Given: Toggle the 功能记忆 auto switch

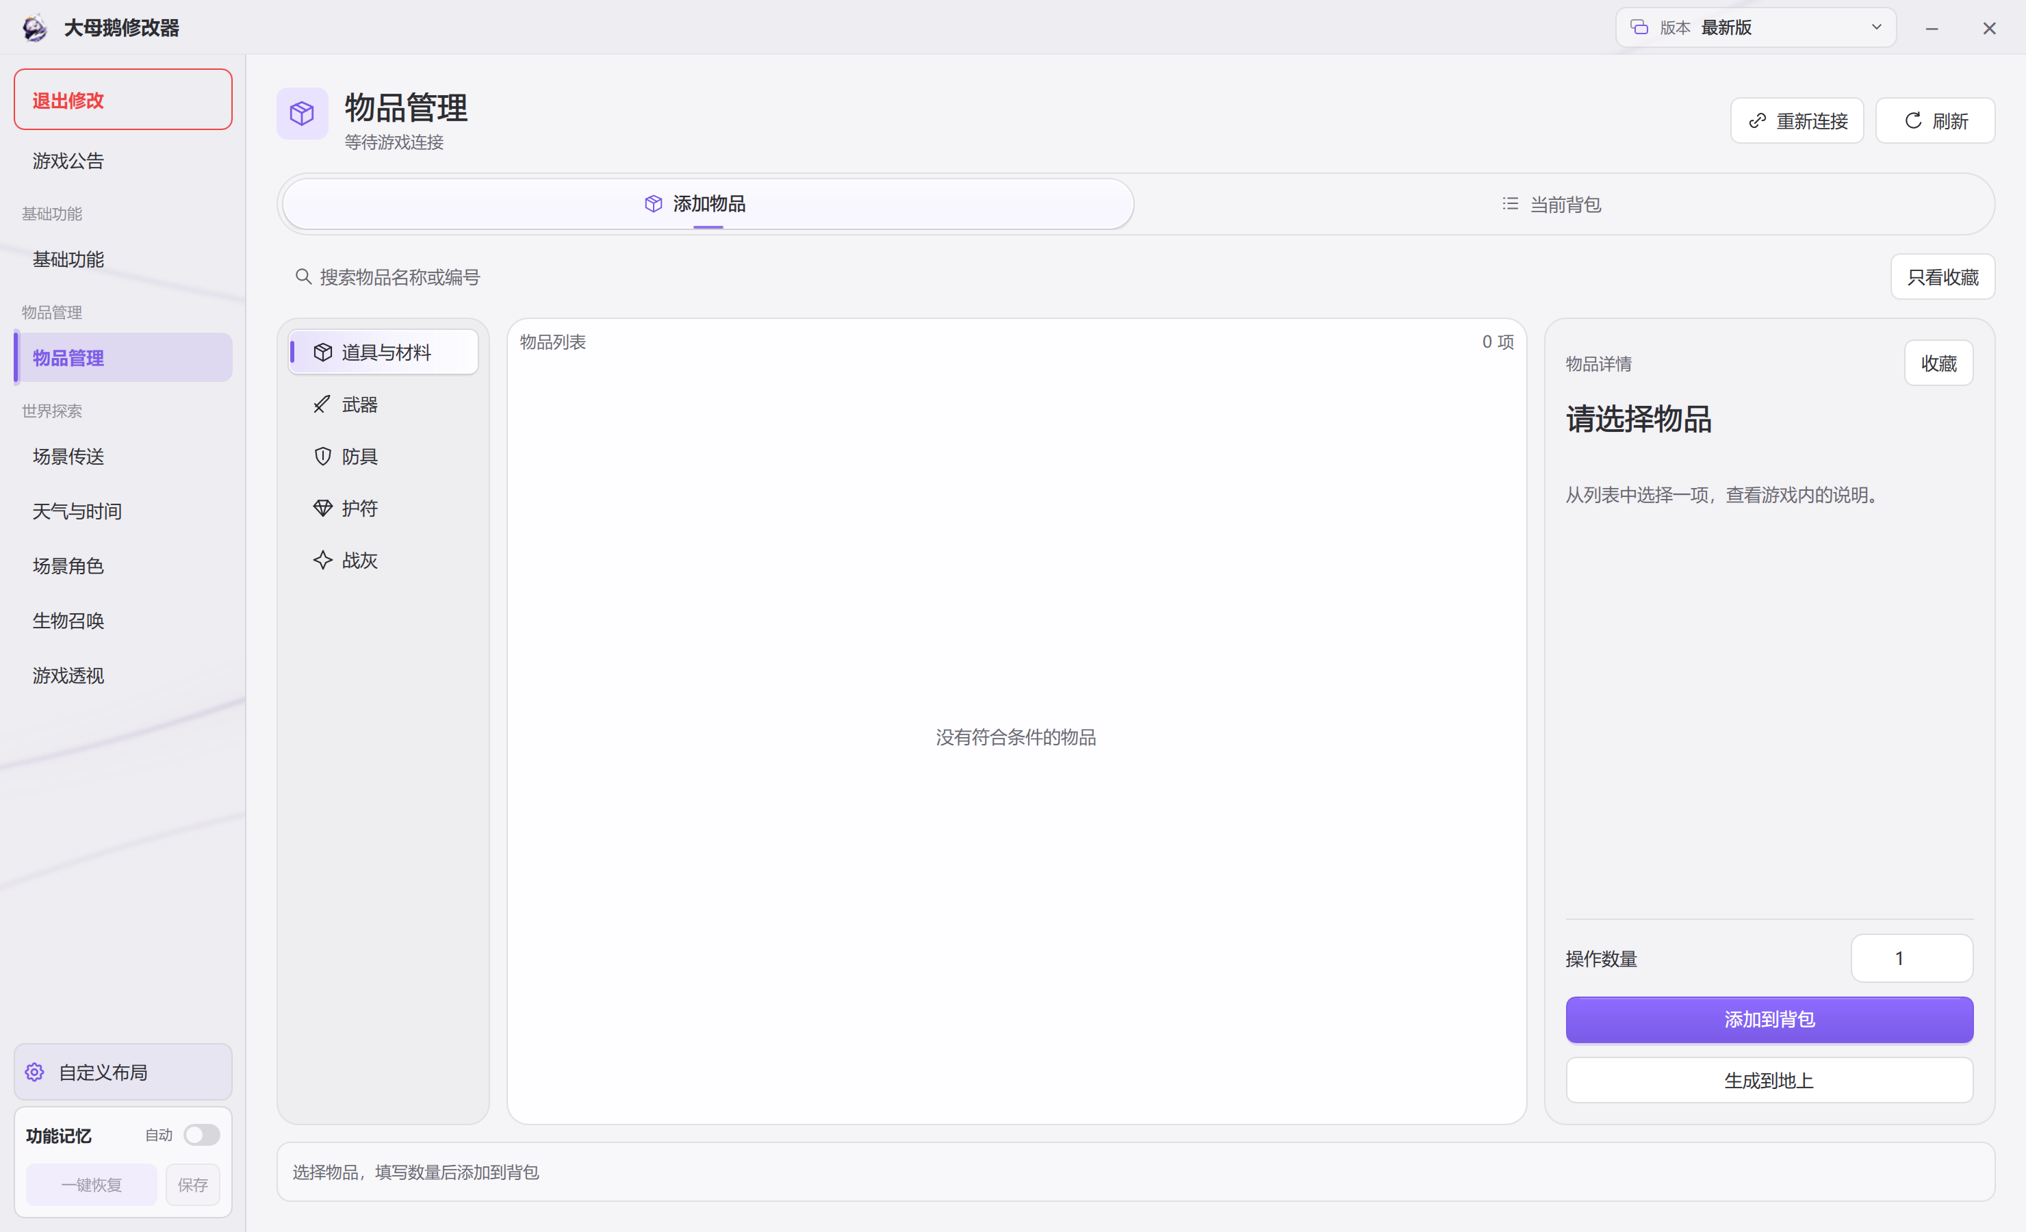Looking at the screenshot, I should [x=201, y=1135].
